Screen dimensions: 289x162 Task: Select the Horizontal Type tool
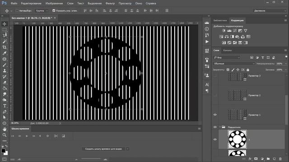point(5,106)
